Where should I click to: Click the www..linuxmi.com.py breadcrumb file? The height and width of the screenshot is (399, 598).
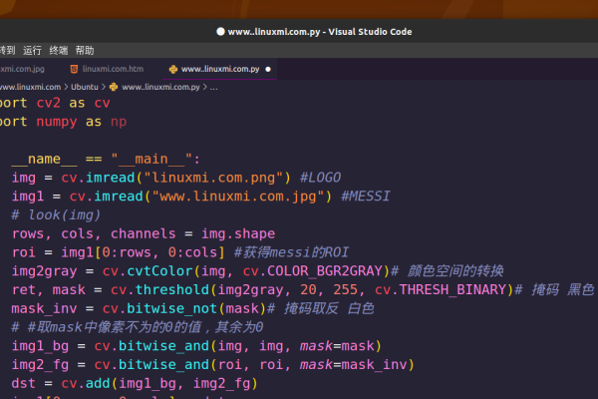160,87
